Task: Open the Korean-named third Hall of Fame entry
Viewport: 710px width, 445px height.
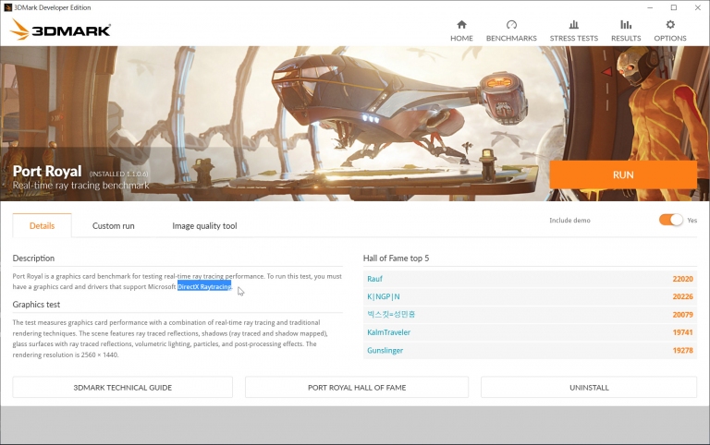Action: [x=391, y=314]
